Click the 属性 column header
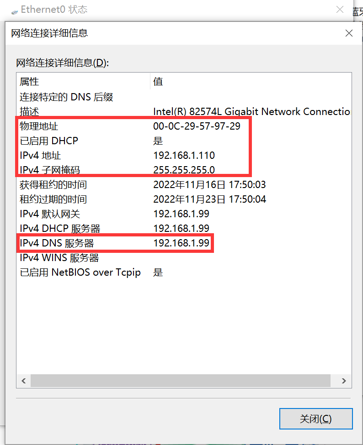This screenshot has width=363, height=445. coord(29,82)
